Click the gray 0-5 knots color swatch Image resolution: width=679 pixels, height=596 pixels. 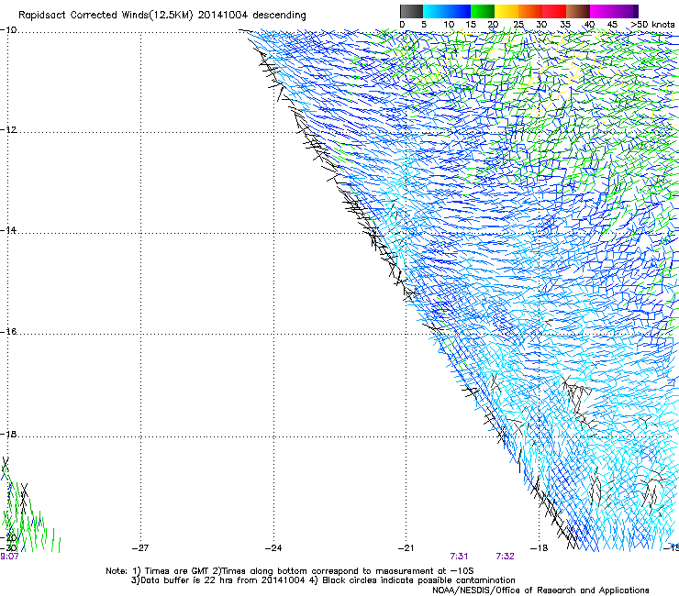click(411, 11)
